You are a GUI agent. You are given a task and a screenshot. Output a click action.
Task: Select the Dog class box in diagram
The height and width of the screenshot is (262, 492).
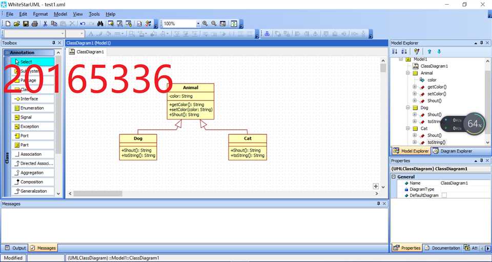point(138,147)
